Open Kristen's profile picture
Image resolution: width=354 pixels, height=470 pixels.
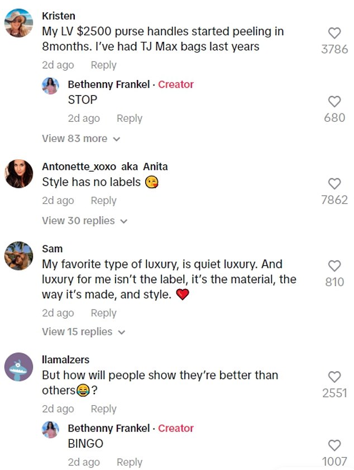pos(19,23)
